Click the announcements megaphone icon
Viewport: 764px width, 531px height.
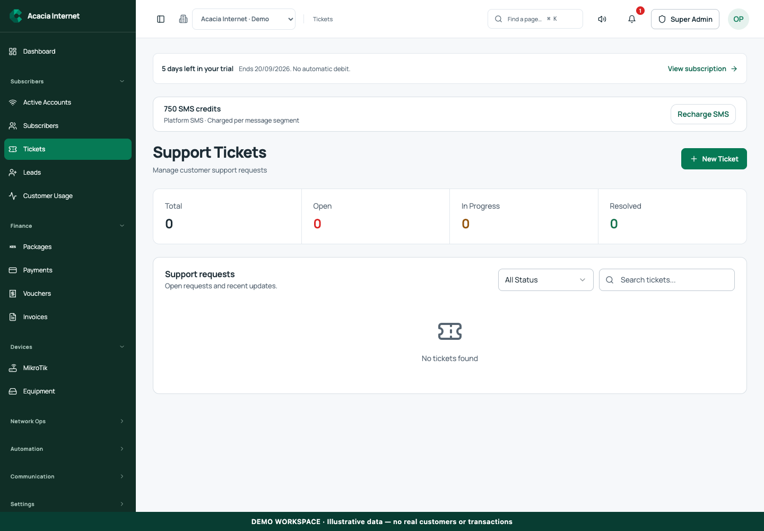click(602, 19)
